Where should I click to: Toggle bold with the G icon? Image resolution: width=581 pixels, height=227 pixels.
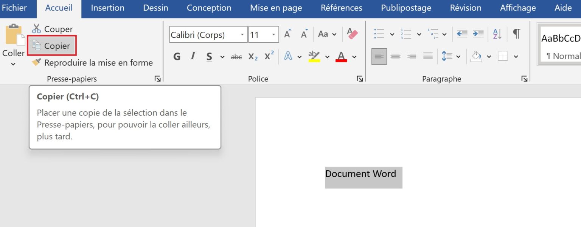(176, 56)
